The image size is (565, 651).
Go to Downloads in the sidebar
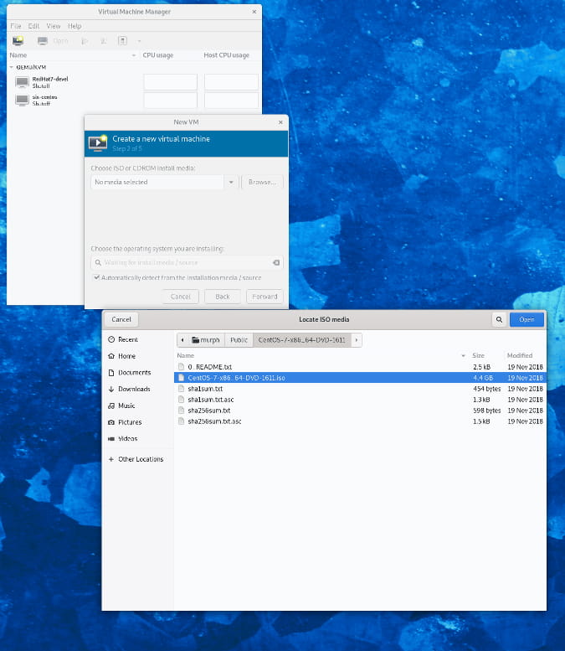point(133,389)
